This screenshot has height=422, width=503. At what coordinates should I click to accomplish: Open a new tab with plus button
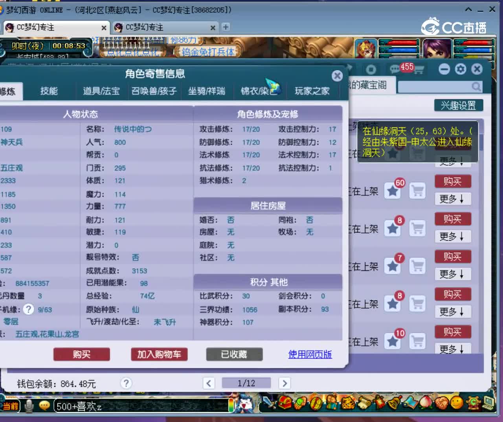coord(226,27)
